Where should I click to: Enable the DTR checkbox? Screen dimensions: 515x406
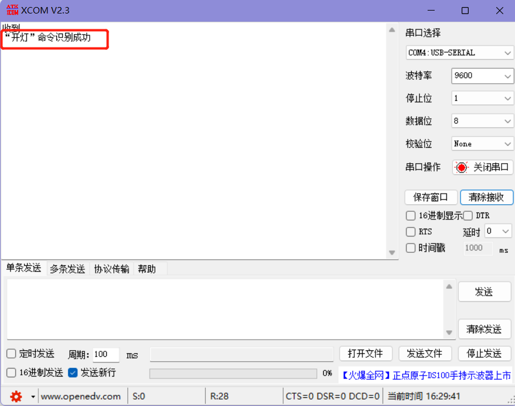[x=467, y=216]
